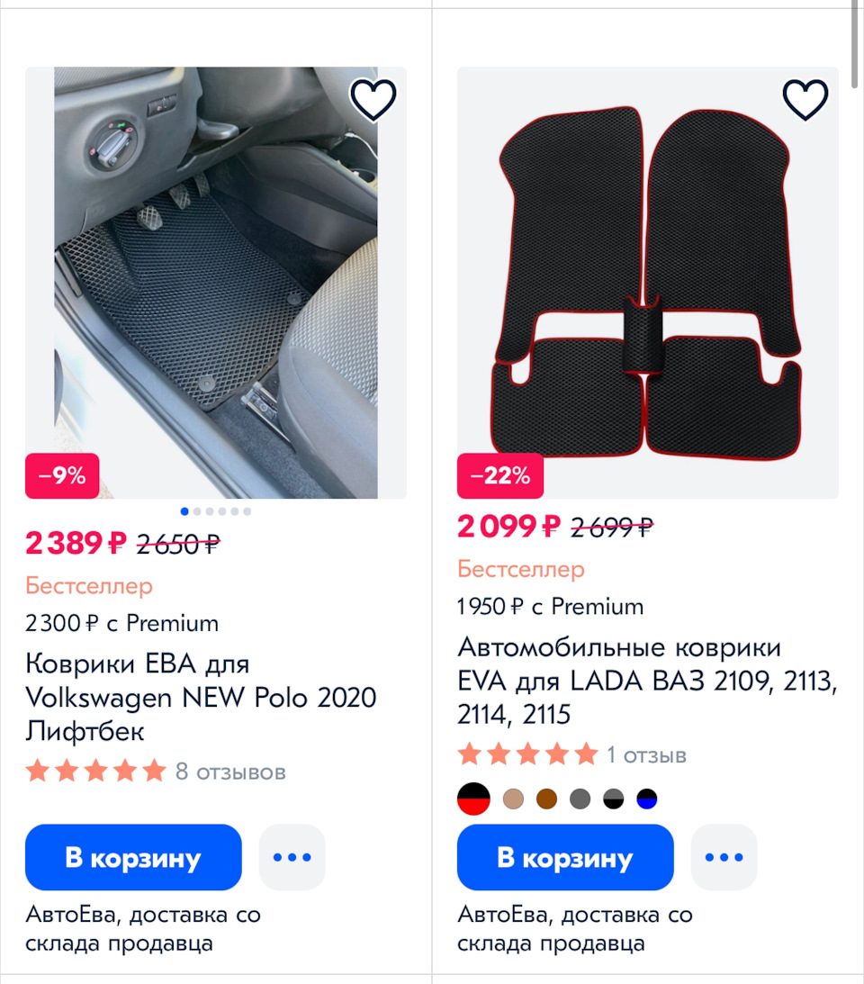
Task: Open Автомобильные коврики EVA LADA title link
Action: coord(646,681)
